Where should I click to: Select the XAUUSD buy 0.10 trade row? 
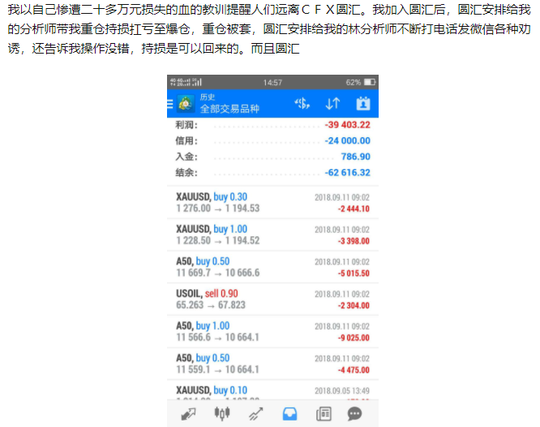(x=272, y=390)
